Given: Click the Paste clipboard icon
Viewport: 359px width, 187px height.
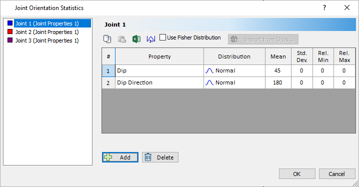Looking at the screenshot, I should (122, 39).
